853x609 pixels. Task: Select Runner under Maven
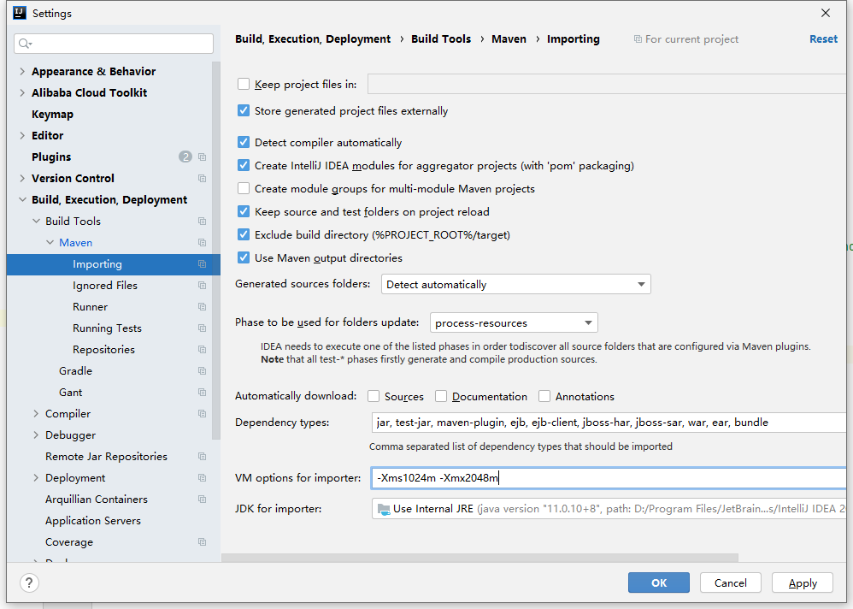click(91, 307)
